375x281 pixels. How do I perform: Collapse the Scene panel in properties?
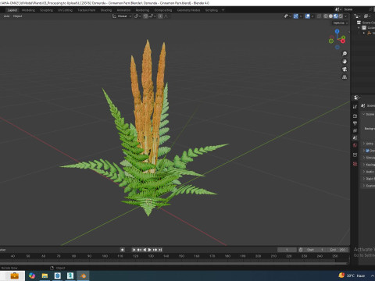coord(364,114)
